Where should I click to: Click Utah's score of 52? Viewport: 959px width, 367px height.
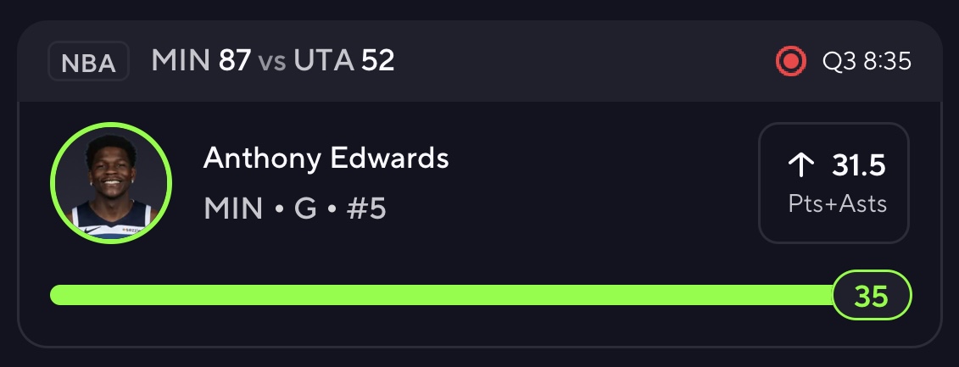coord(377,61)
